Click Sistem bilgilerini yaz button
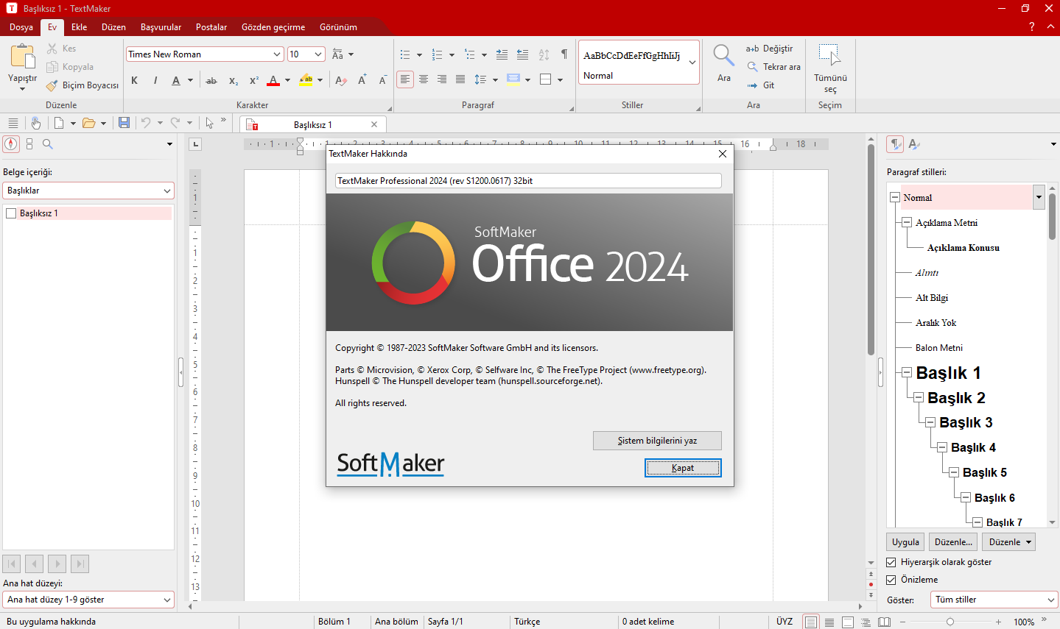This screenshot has width=1060, height=629. 657,441
